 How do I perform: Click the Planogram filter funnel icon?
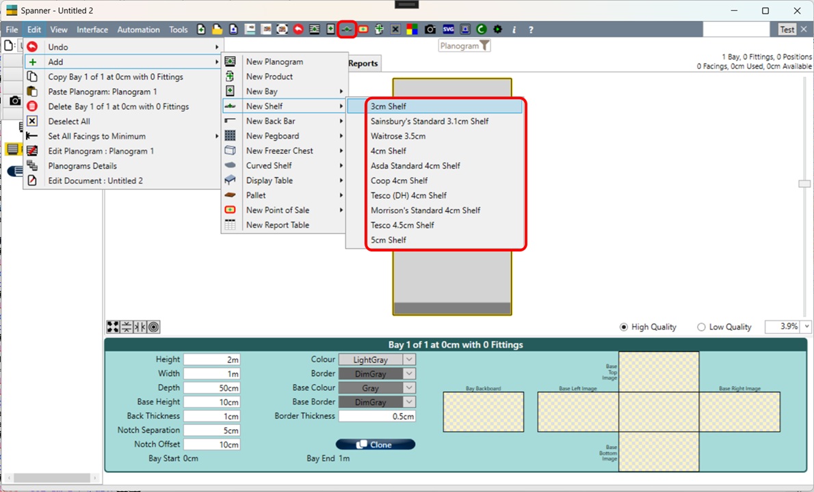(x=484, y=46)
